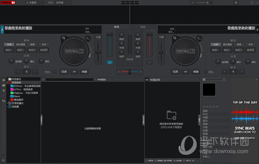The height and width of the screenshot is (164, 259).
Task: Switch to the 音频 mixer tab
Action: point(117,27)
